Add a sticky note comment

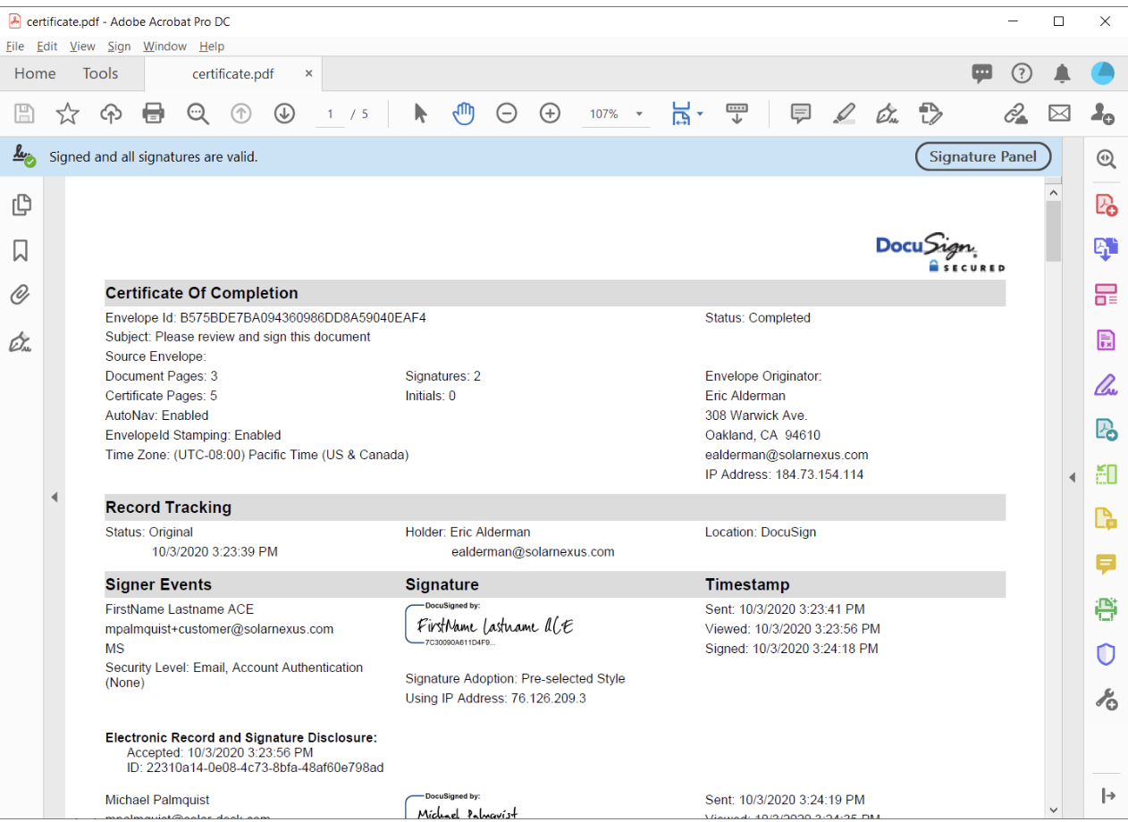pyautogui.click(x=801, y=113)
